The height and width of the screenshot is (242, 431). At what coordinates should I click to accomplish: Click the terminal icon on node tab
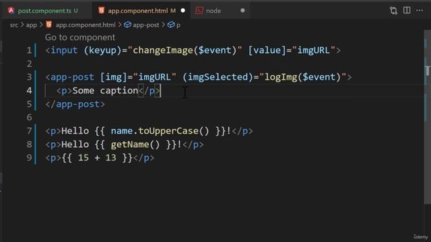click(x=199, y=11)
